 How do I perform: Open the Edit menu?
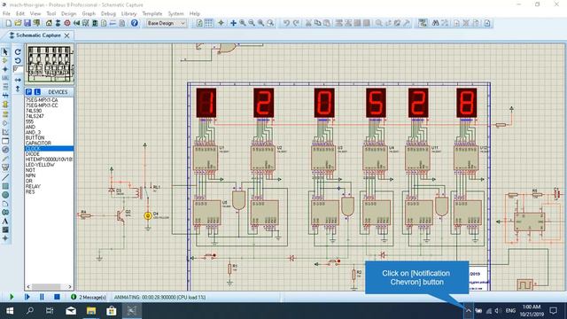[19, 14]
